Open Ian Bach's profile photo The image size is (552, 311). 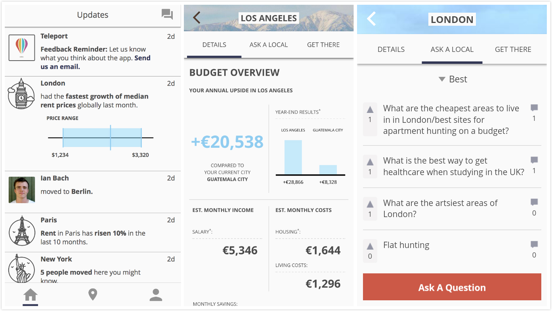[22, 190]
